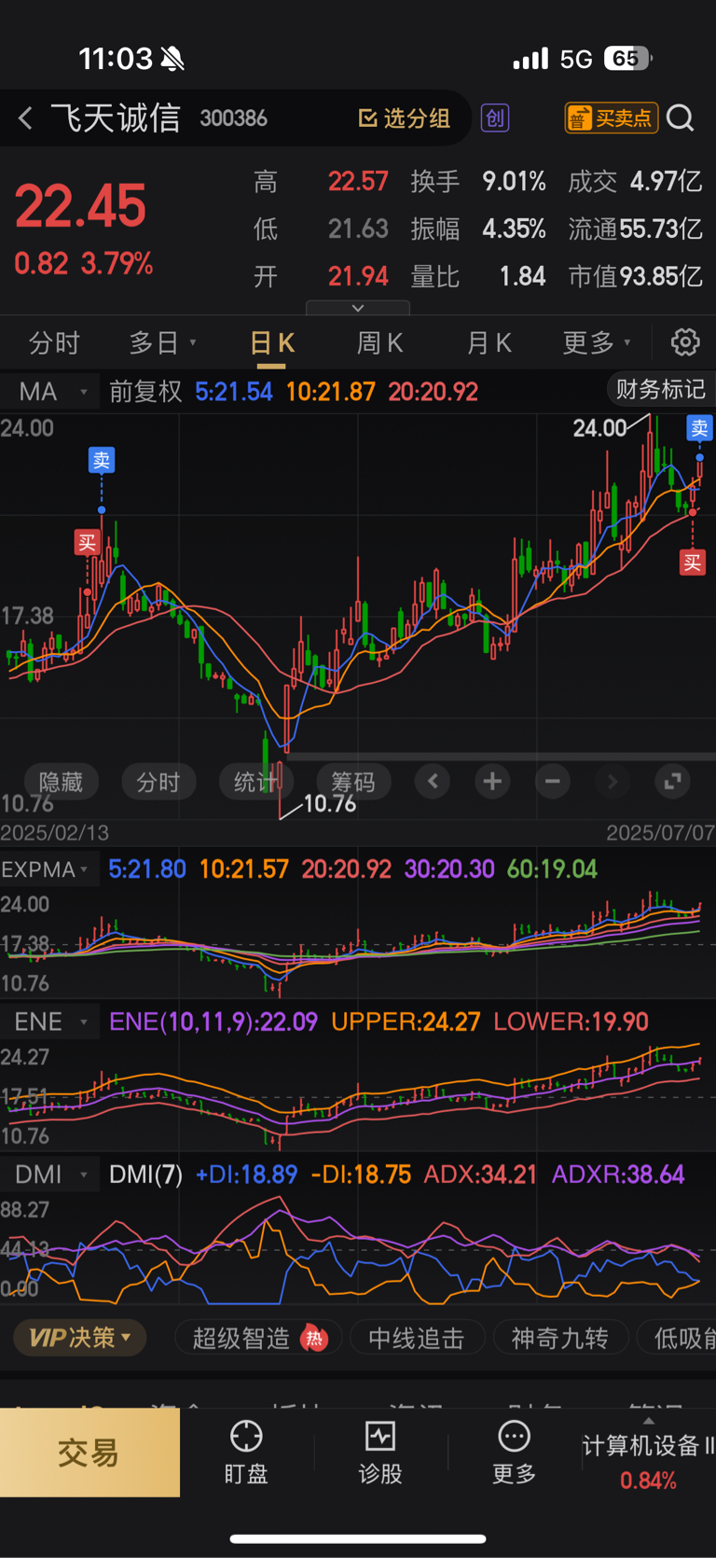
Task: Open the 统计 chart tool
Action: pos(255,782)
